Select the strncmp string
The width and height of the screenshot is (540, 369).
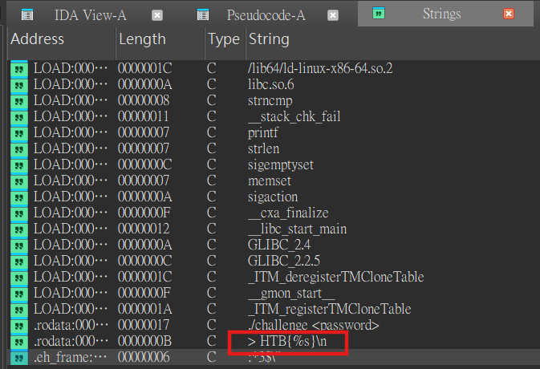pos(270,100)
